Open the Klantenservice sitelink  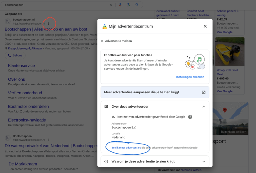coord(21,65)
